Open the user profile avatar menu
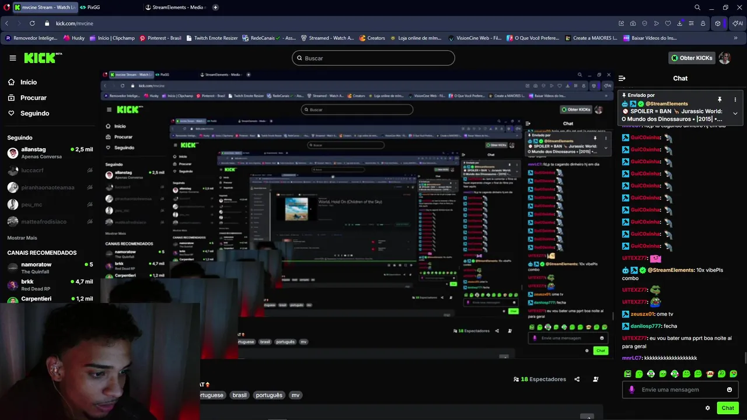The image size is (747, 420). [x=725, y=58]
